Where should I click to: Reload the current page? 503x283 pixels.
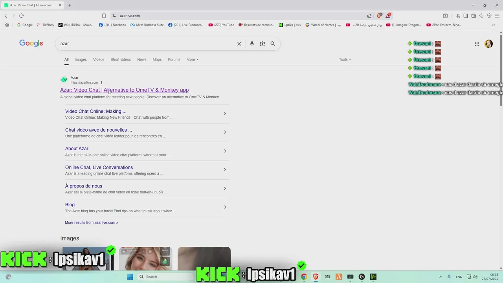pyautogui.click(x=21, y=16)
